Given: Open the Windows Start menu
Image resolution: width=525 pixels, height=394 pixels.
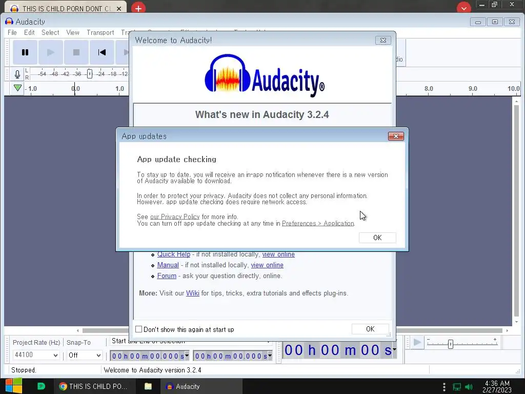Looking at the screenshot, I should pyautogui.click(x=14, y=386).
